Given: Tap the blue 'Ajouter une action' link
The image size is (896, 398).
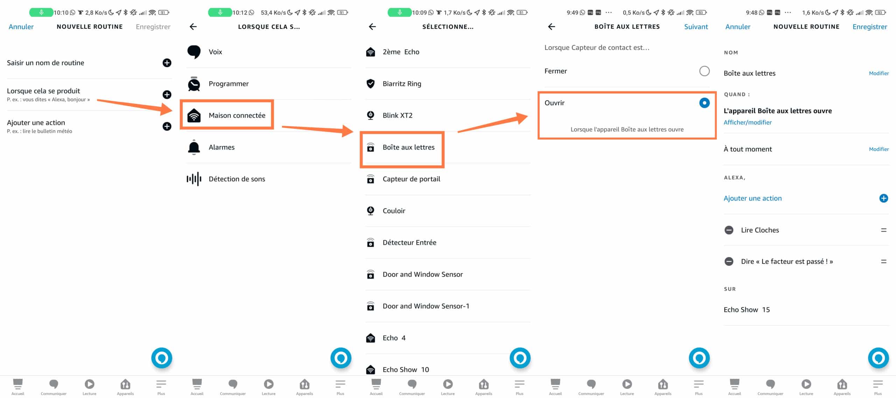Looking at the screenshot, I should [x=752, y=198].
